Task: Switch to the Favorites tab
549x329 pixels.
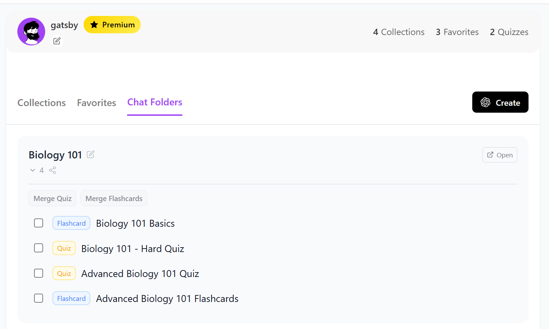Action: (97, 103)
